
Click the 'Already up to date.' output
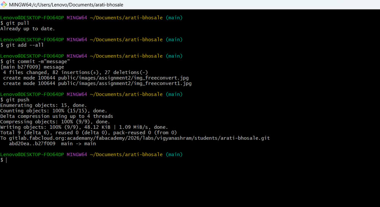[28, 28]
